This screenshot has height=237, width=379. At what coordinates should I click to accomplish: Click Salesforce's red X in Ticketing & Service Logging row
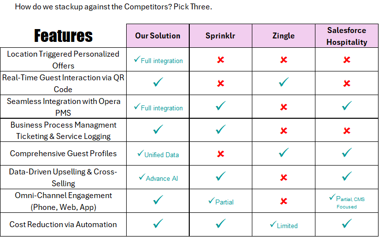click(x=346, y=131)
